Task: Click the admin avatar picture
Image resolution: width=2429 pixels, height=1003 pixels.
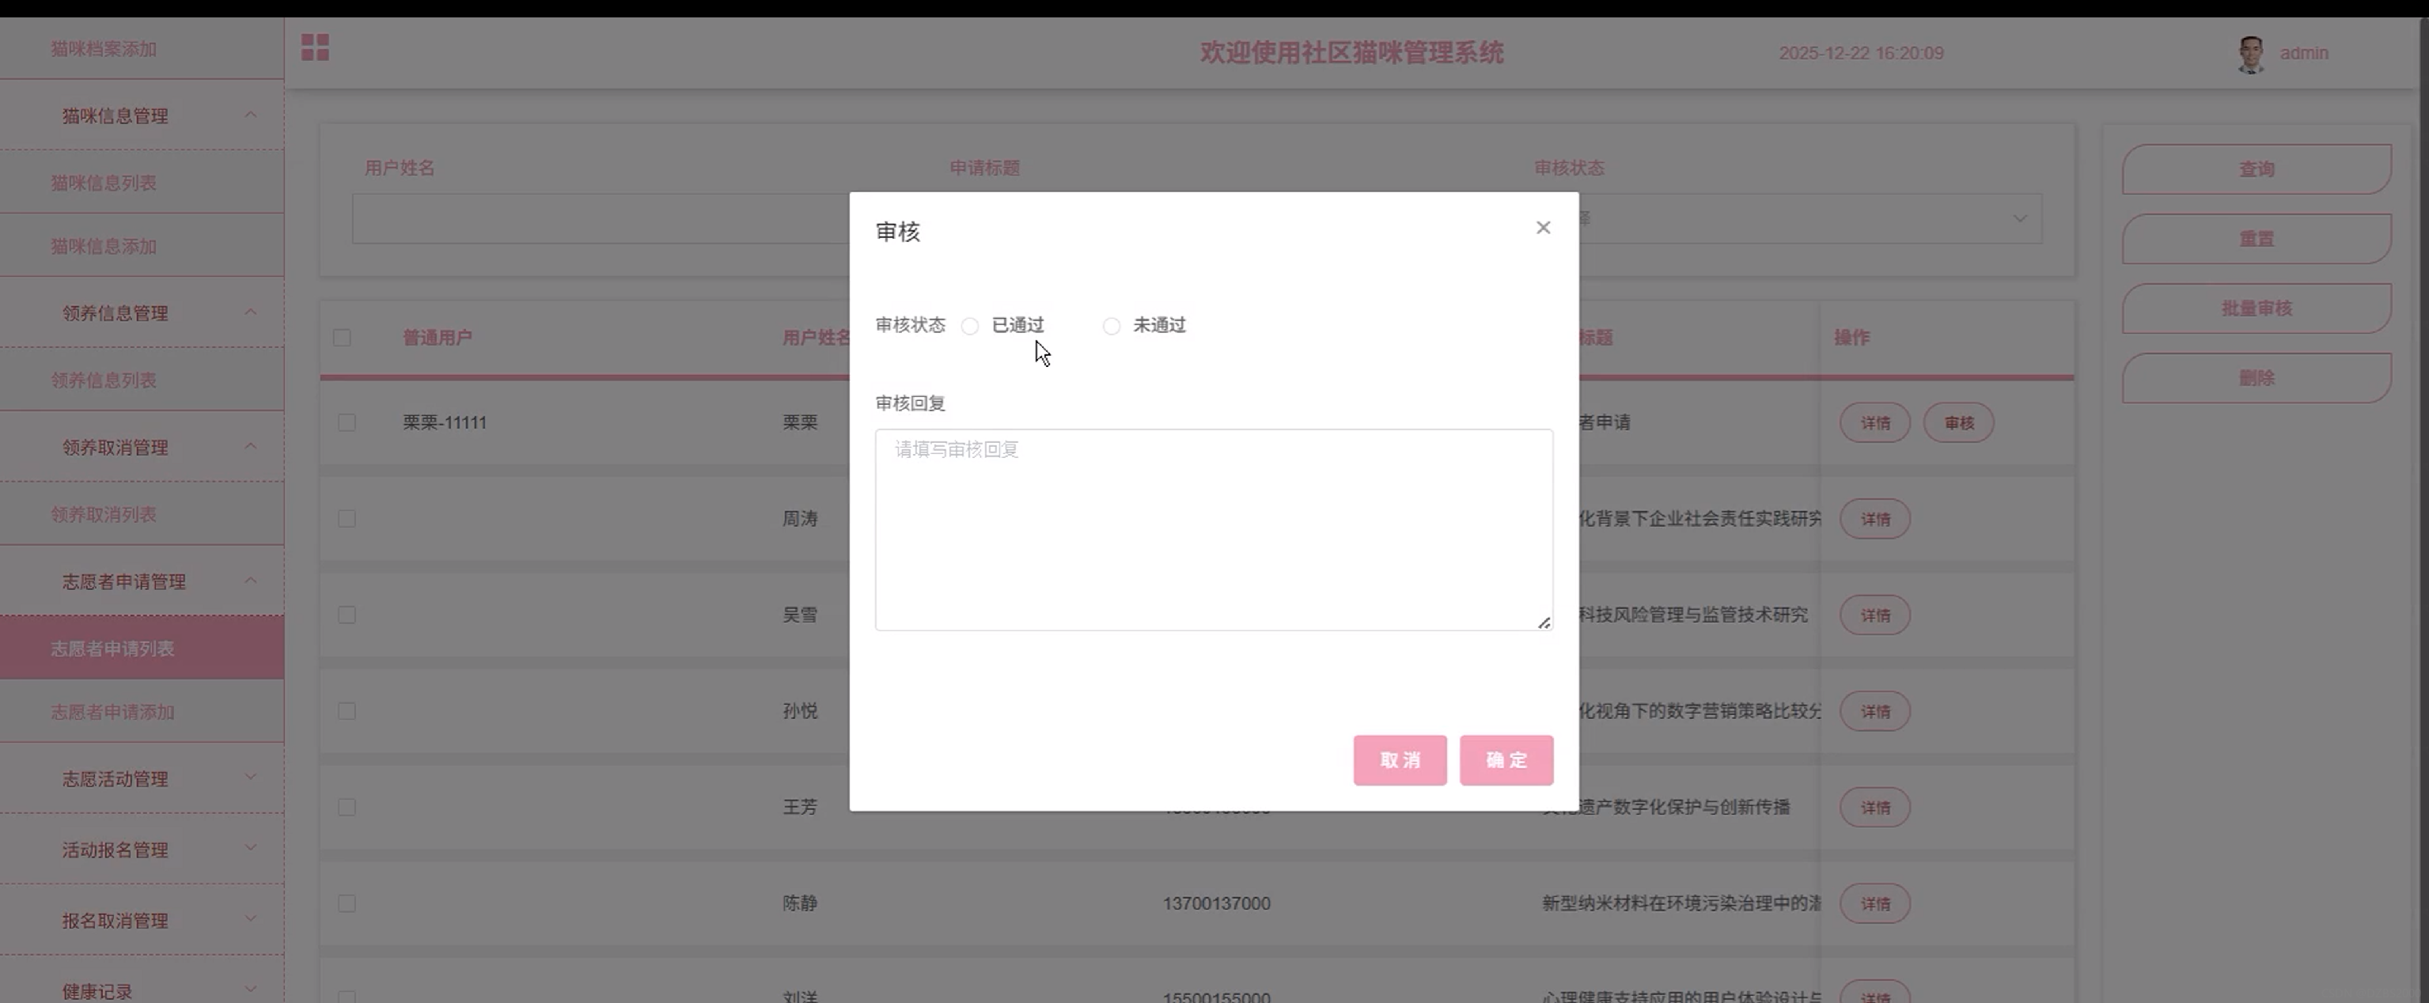Action: [2251, 54]
